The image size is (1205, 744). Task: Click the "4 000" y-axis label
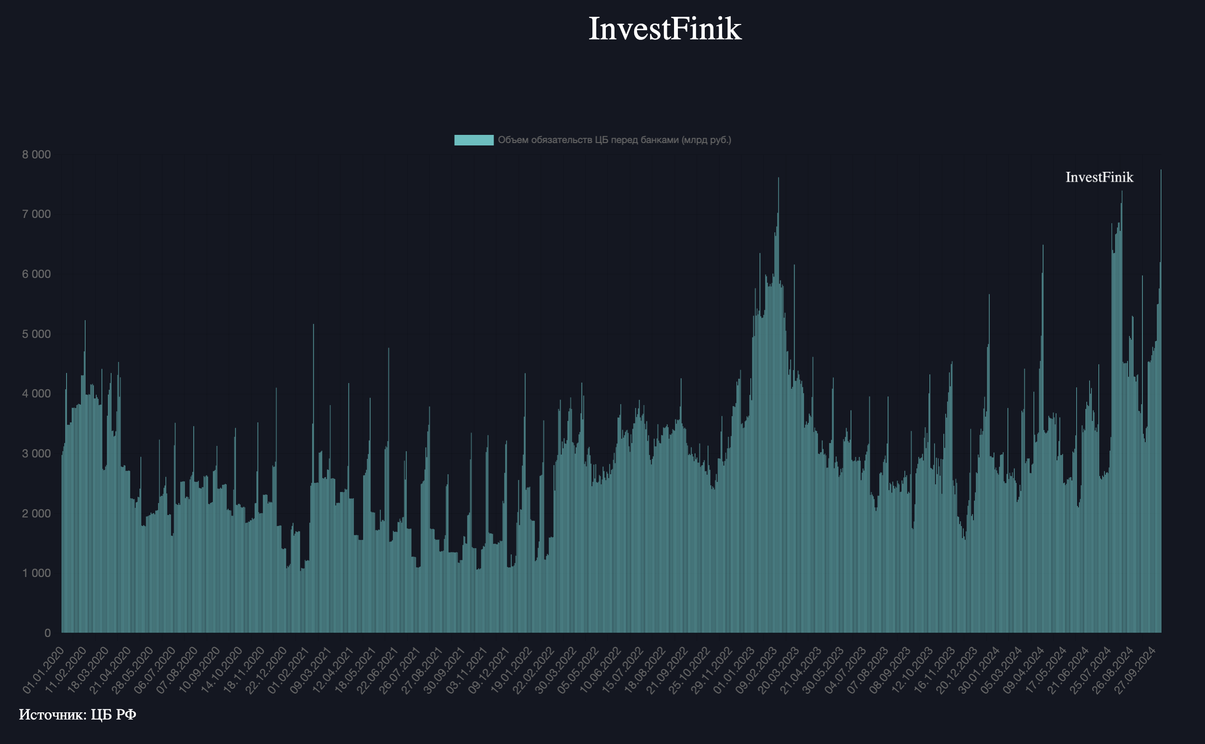point(36,394)
